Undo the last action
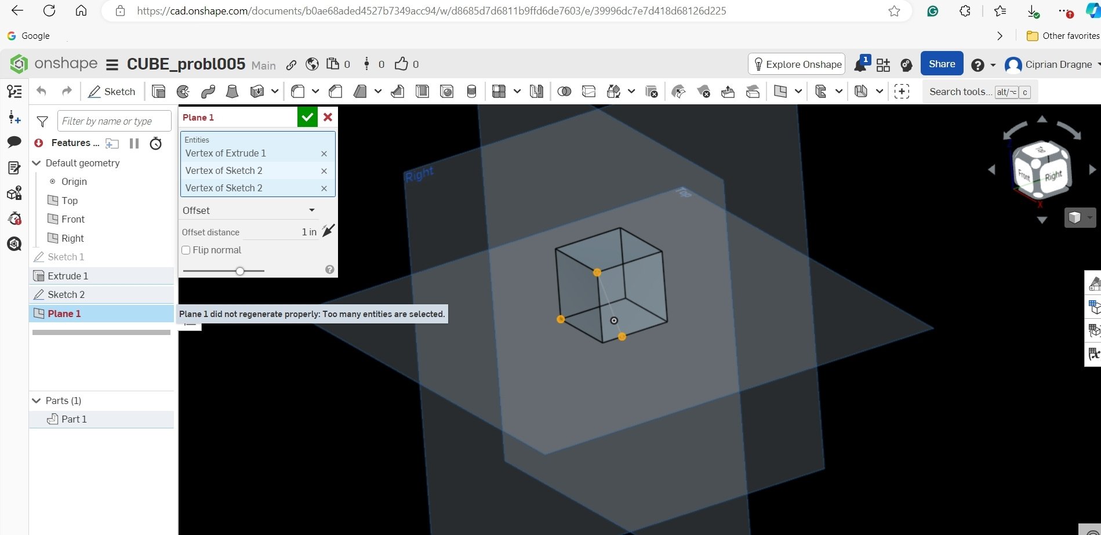1101x535 pixels. point(41,92)
